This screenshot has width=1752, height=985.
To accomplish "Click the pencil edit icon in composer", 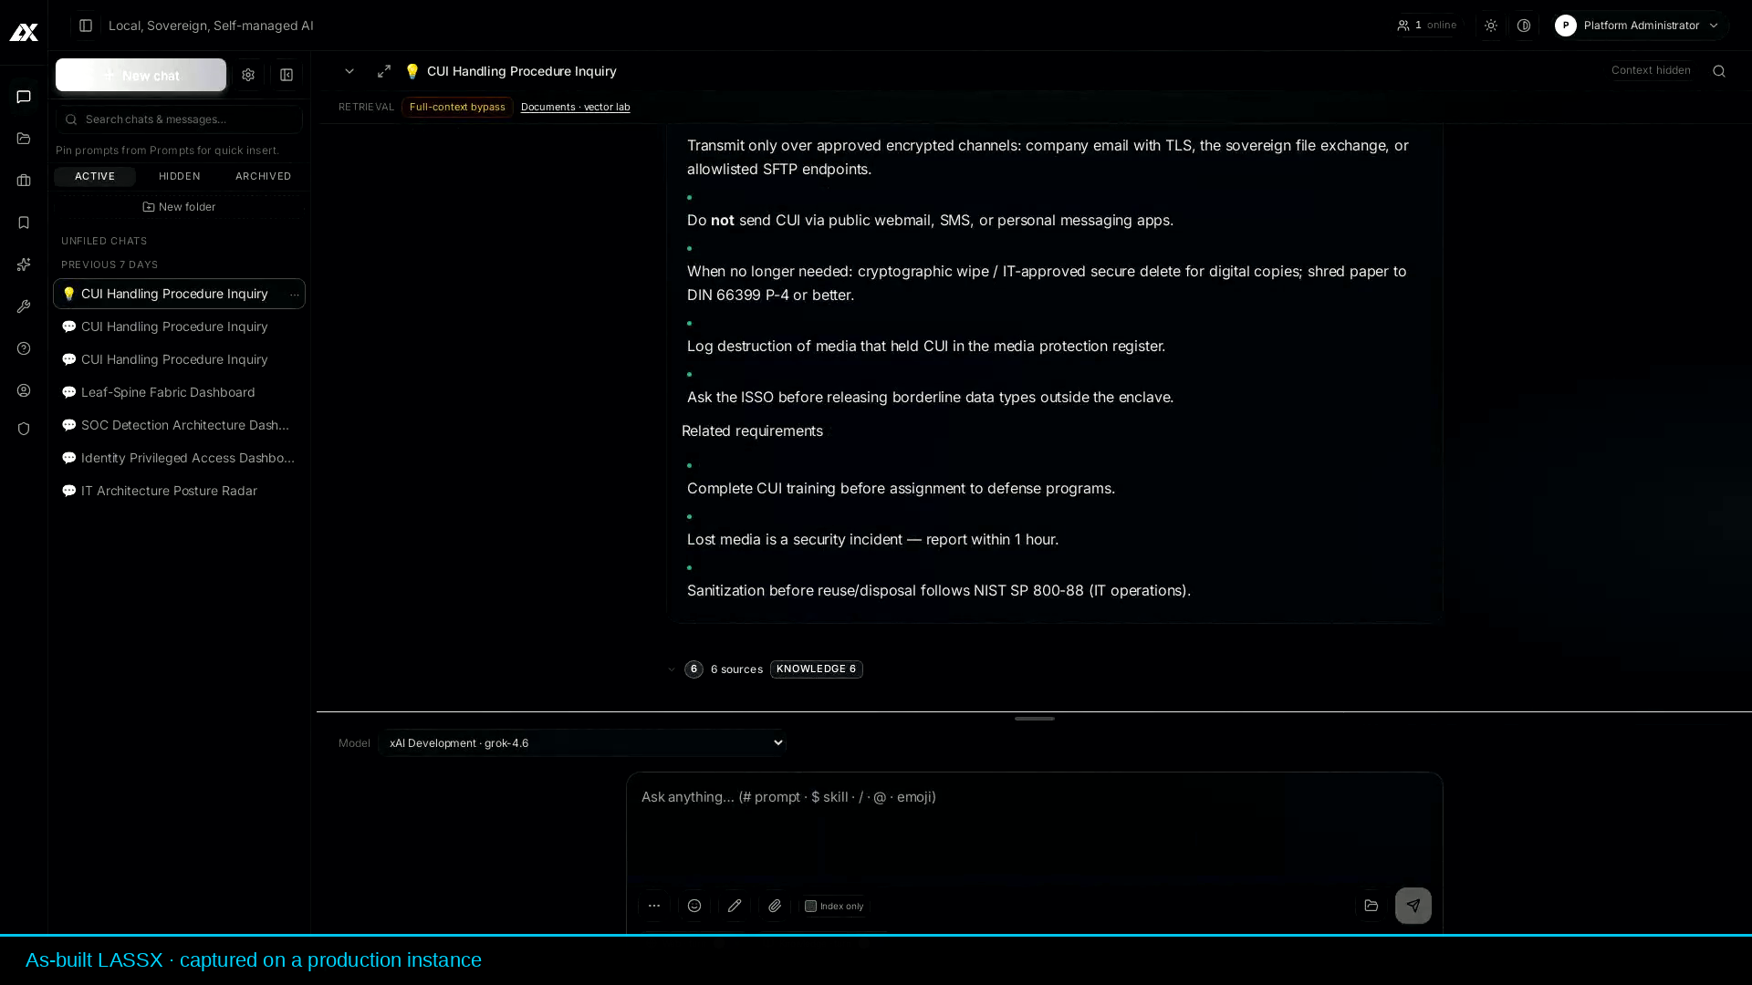I will click(x=735, y=906).
